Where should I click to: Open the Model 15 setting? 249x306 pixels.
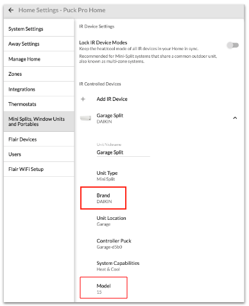tap(103, 288)
